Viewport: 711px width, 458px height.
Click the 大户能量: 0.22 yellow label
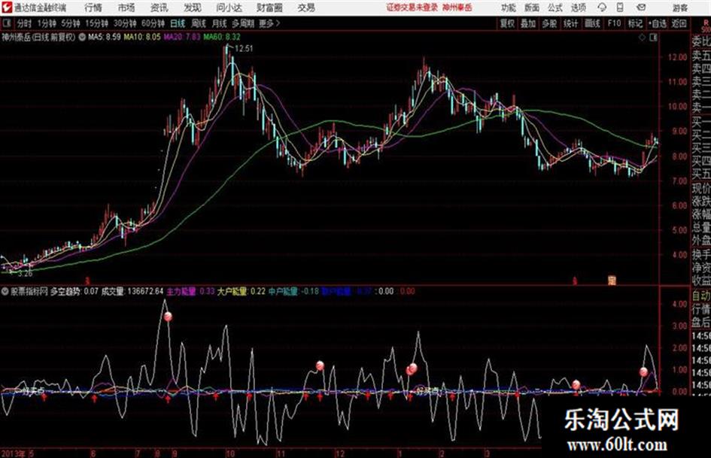242,291
